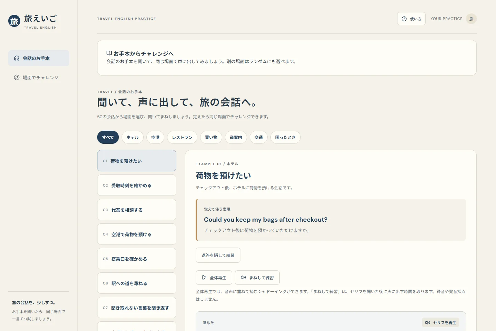Open 場面でチャレンジ in sidebar
Image resolution: width=496 pixels, height=331 pixels.
click(x=39, y=78)
